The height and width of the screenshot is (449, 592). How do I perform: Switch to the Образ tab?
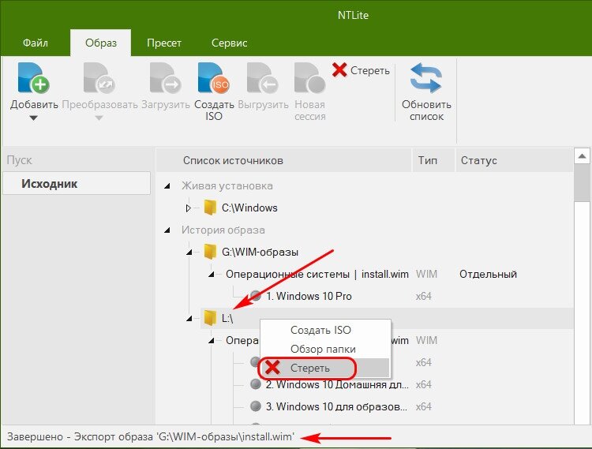click(101, 43)
